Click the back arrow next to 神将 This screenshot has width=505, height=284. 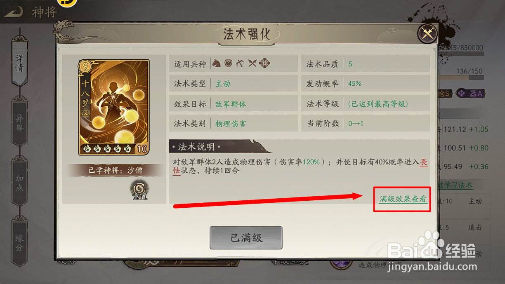coord(14,12)
